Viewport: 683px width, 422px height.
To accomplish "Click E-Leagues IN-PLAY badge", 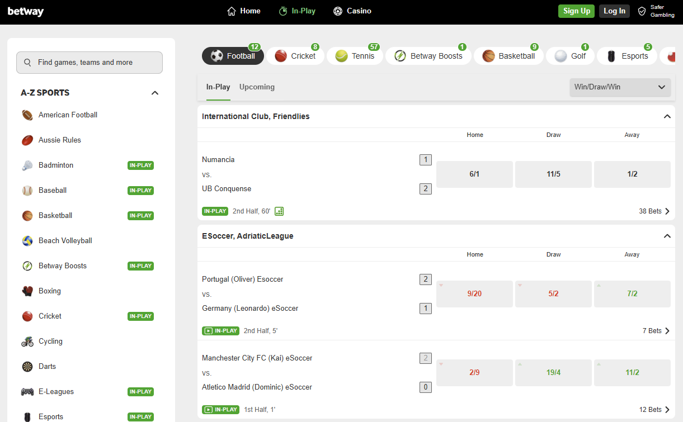I will 140,392.
